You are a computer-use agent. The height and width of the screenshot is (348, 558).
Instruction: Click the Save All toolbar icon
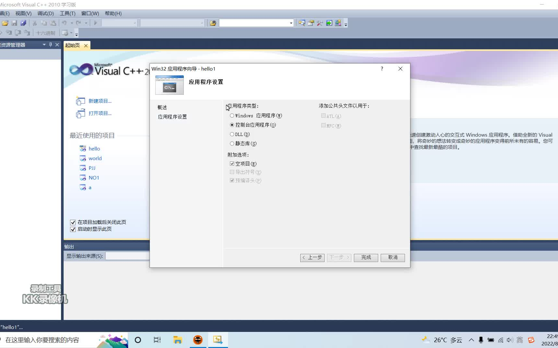23,23
